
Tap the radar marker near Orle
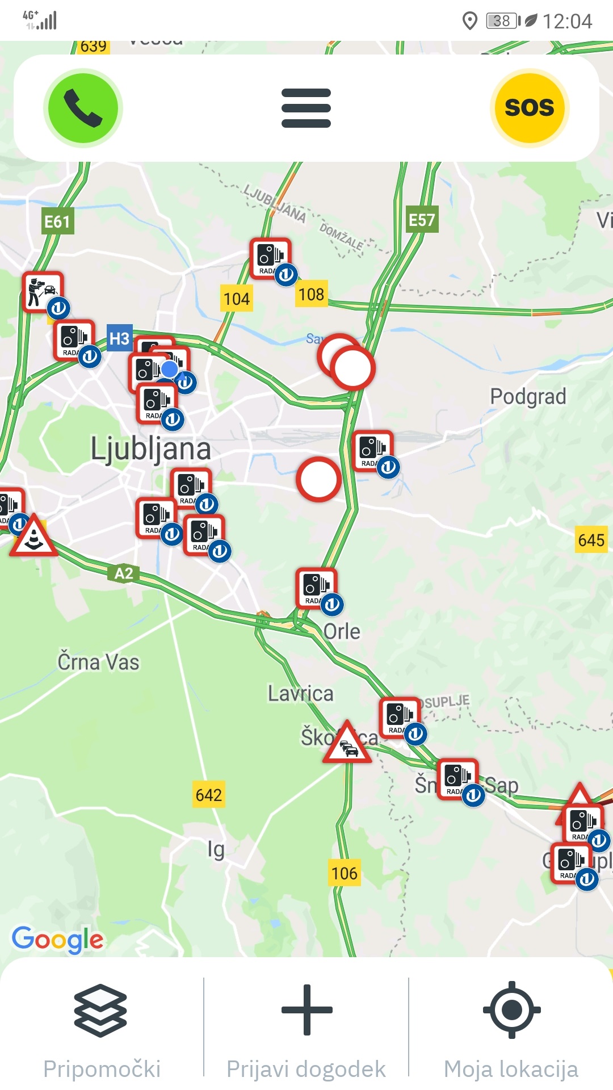coord(319,591)
